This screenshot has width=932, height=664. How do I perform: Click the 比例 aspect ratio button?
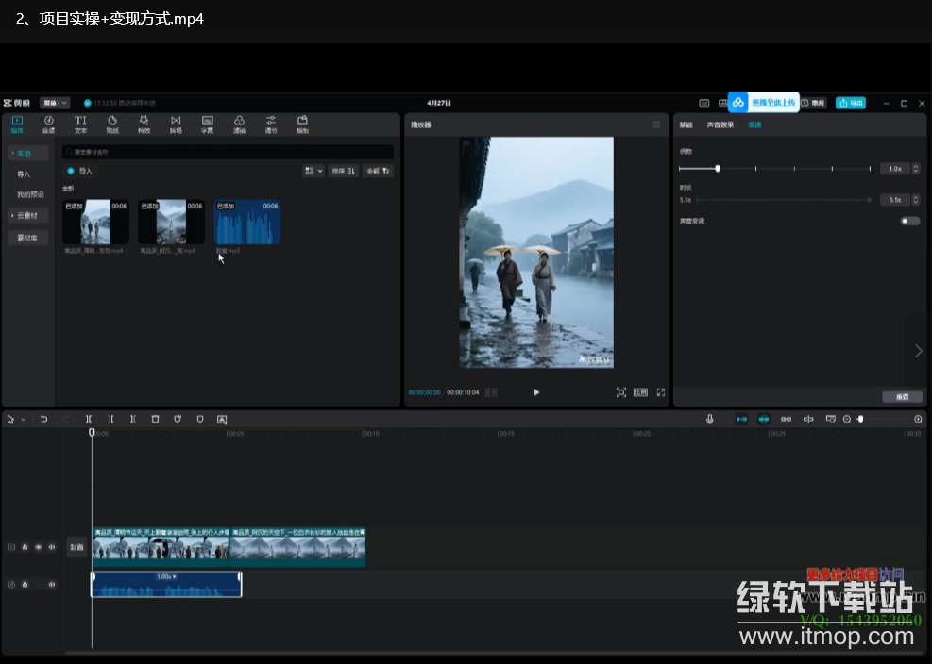(641, 392)
